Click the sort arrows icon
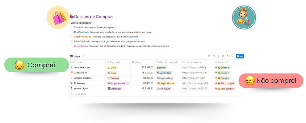This screenshot has height=123, width=306. pyautogui.click(x=214, y=57)
